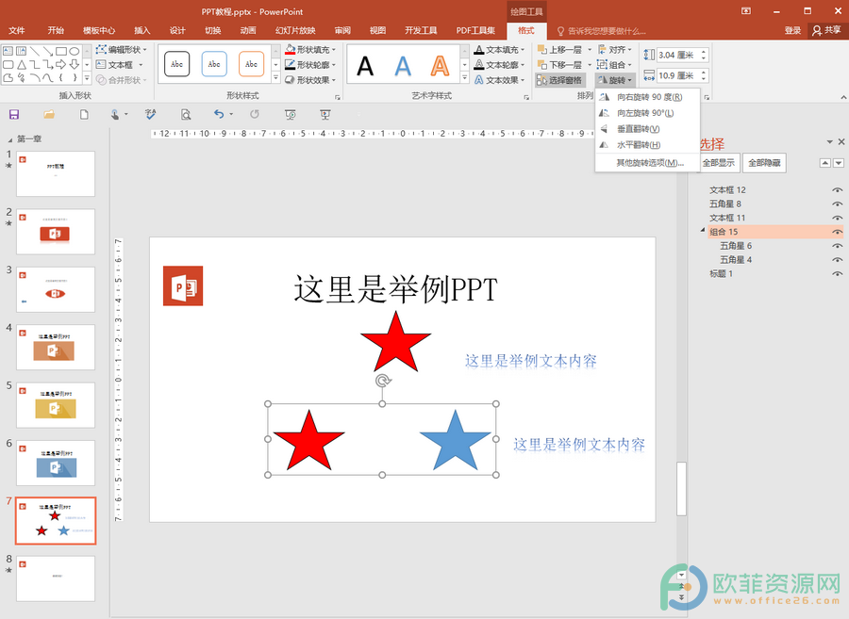Start slideshow from current slide icon
Image resolution: width=849 pixels, height=619 pixels.
(325, 115)
